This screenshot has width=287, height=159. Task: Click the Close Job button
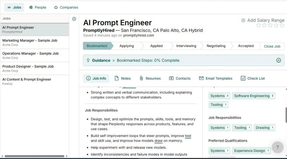point(272,46)
